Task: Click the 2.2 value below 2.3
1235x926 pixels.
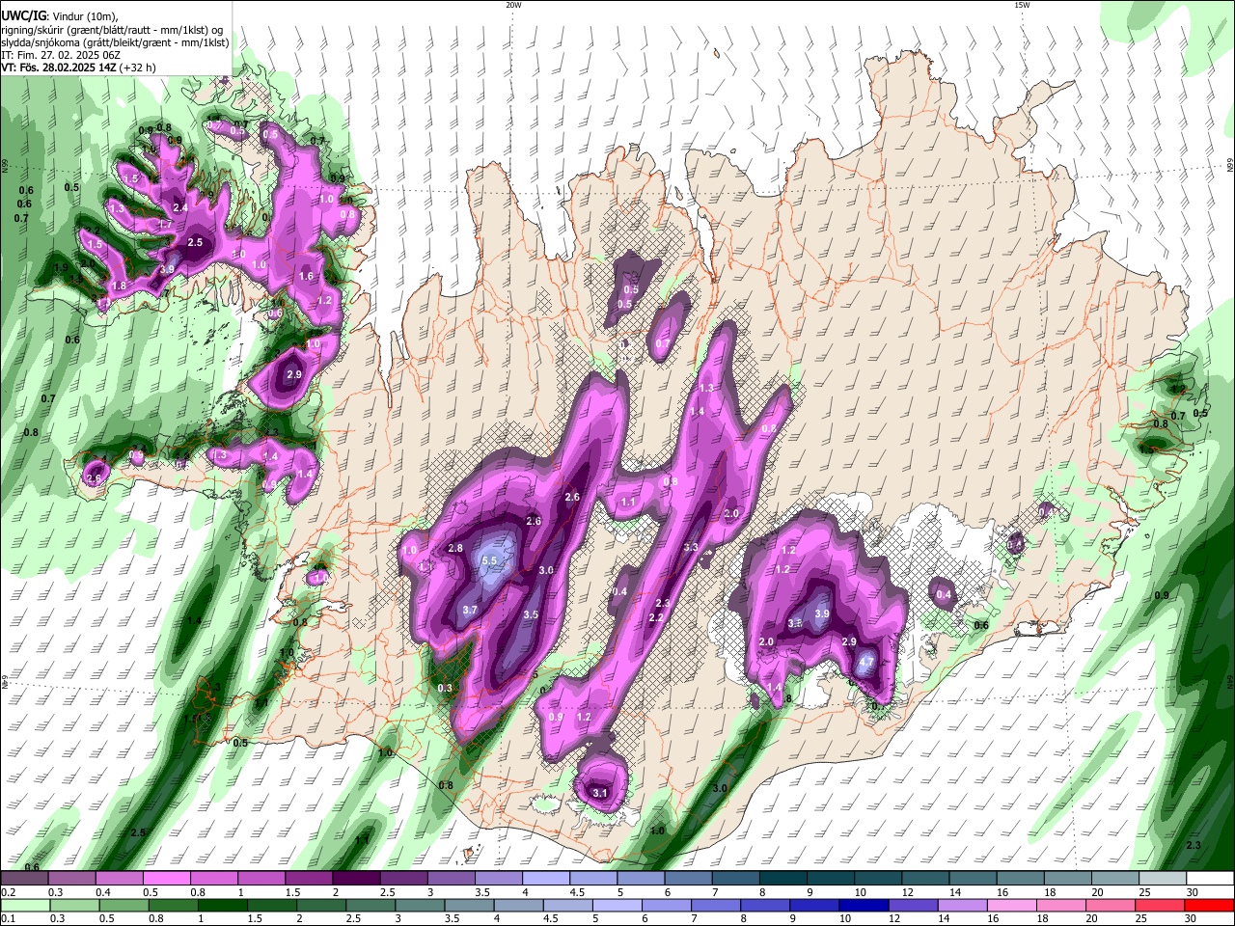Action: point(656,617)
